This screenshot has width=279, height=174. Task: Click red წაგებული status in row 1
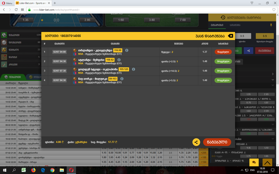223,52
